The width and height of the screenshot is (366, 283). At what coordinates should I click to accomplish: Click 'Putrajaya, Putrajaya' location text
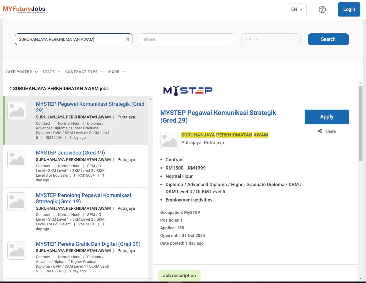(203, 143)
